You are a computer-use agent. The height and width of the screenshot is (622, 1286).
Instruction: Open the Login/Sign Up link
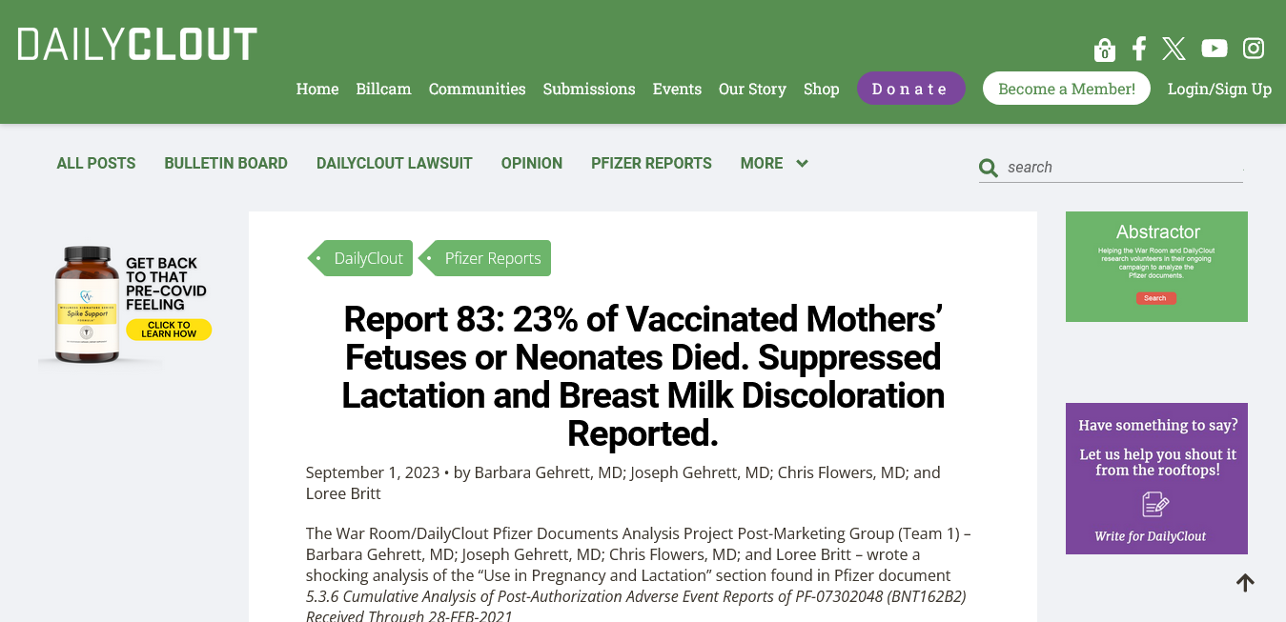(1219, 89)
